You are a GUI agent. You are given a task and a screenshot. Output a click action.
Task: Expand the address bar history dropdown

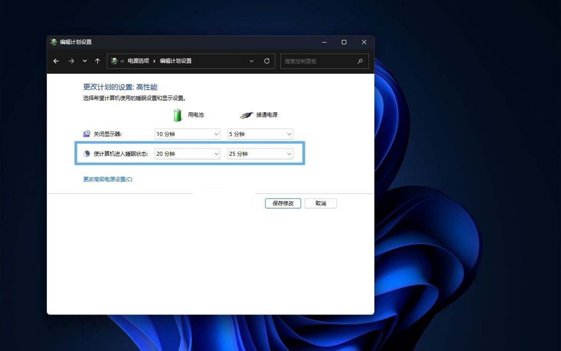pos(252,61)
